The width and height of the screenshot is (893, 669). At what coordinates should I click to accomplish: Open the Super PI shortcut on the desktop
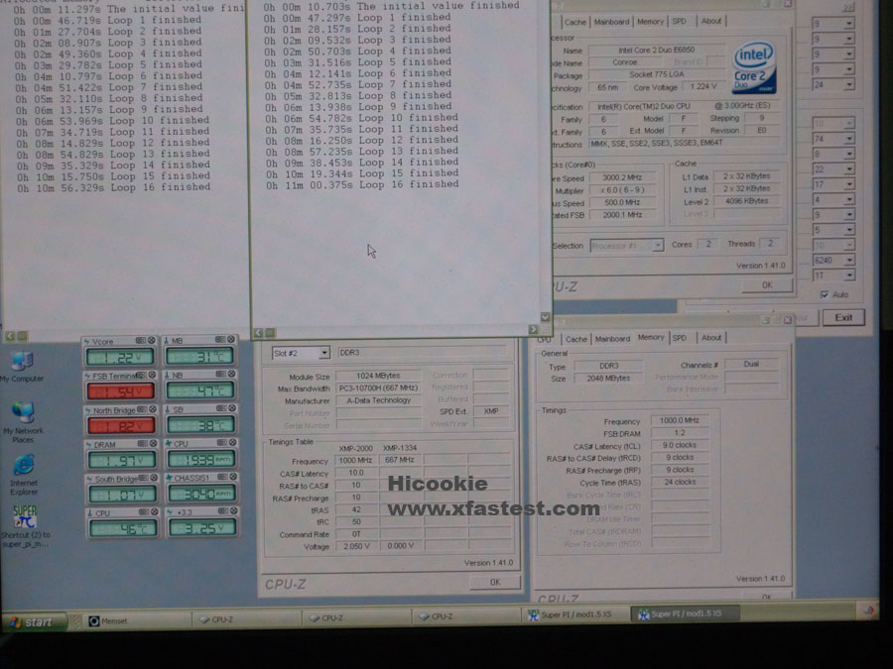[25, 526]
